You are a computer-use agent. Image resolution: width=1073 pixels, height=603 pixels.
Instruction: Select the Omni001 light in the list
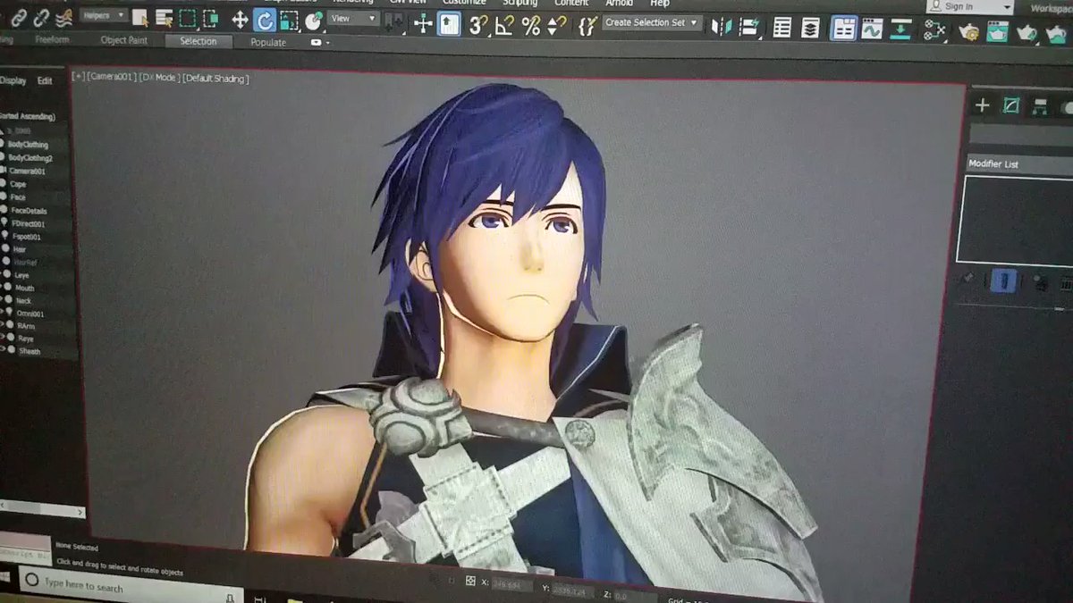[30, 314]
